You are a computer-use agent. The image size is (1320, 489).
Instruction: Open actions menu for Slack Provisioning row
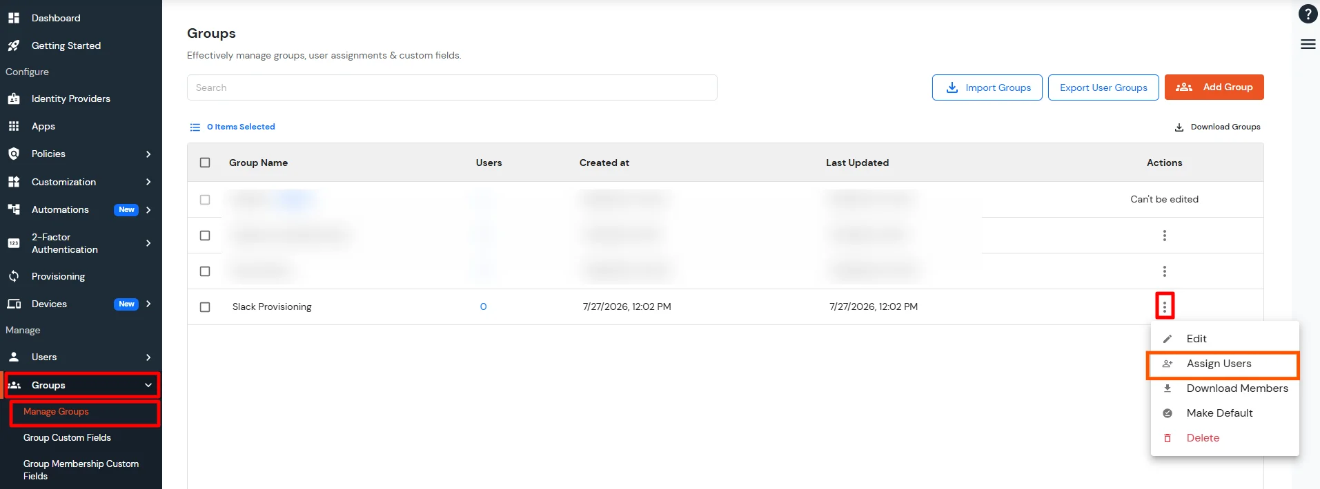click(1165, 306)
